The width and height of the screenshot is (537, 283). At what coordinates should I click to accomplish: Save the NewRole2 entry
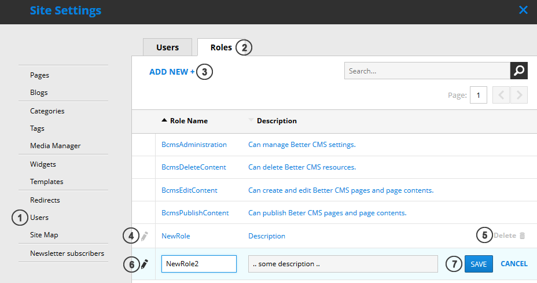479,264
